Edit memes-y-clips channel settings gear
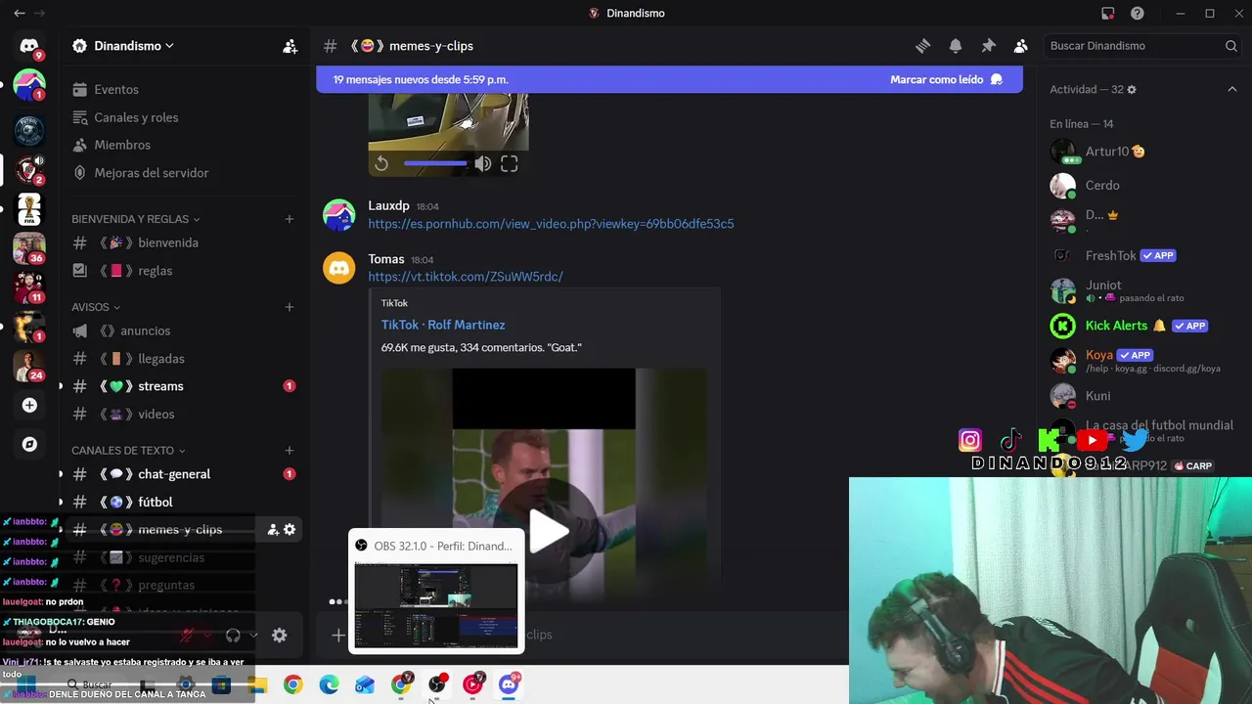 290,529
